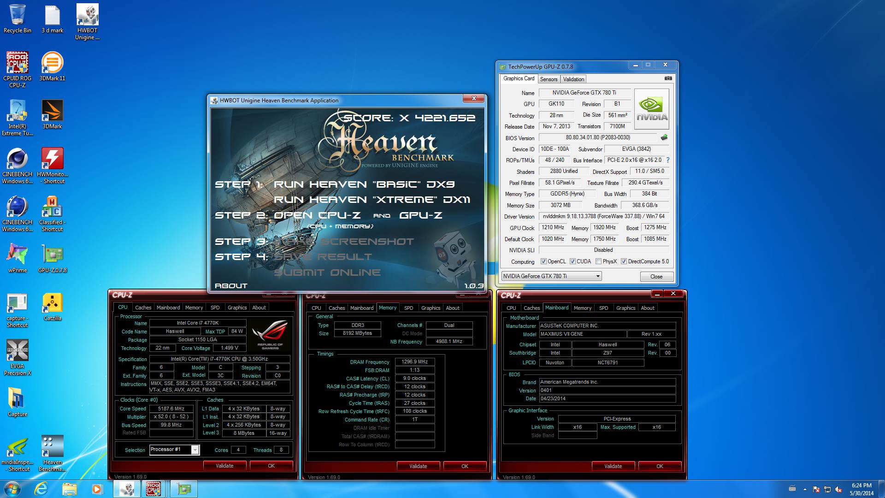Click Validate in the right CPU-Z window
Viewport: 885px width, 498px height.
pyautogui.click(x=613, y=466)
